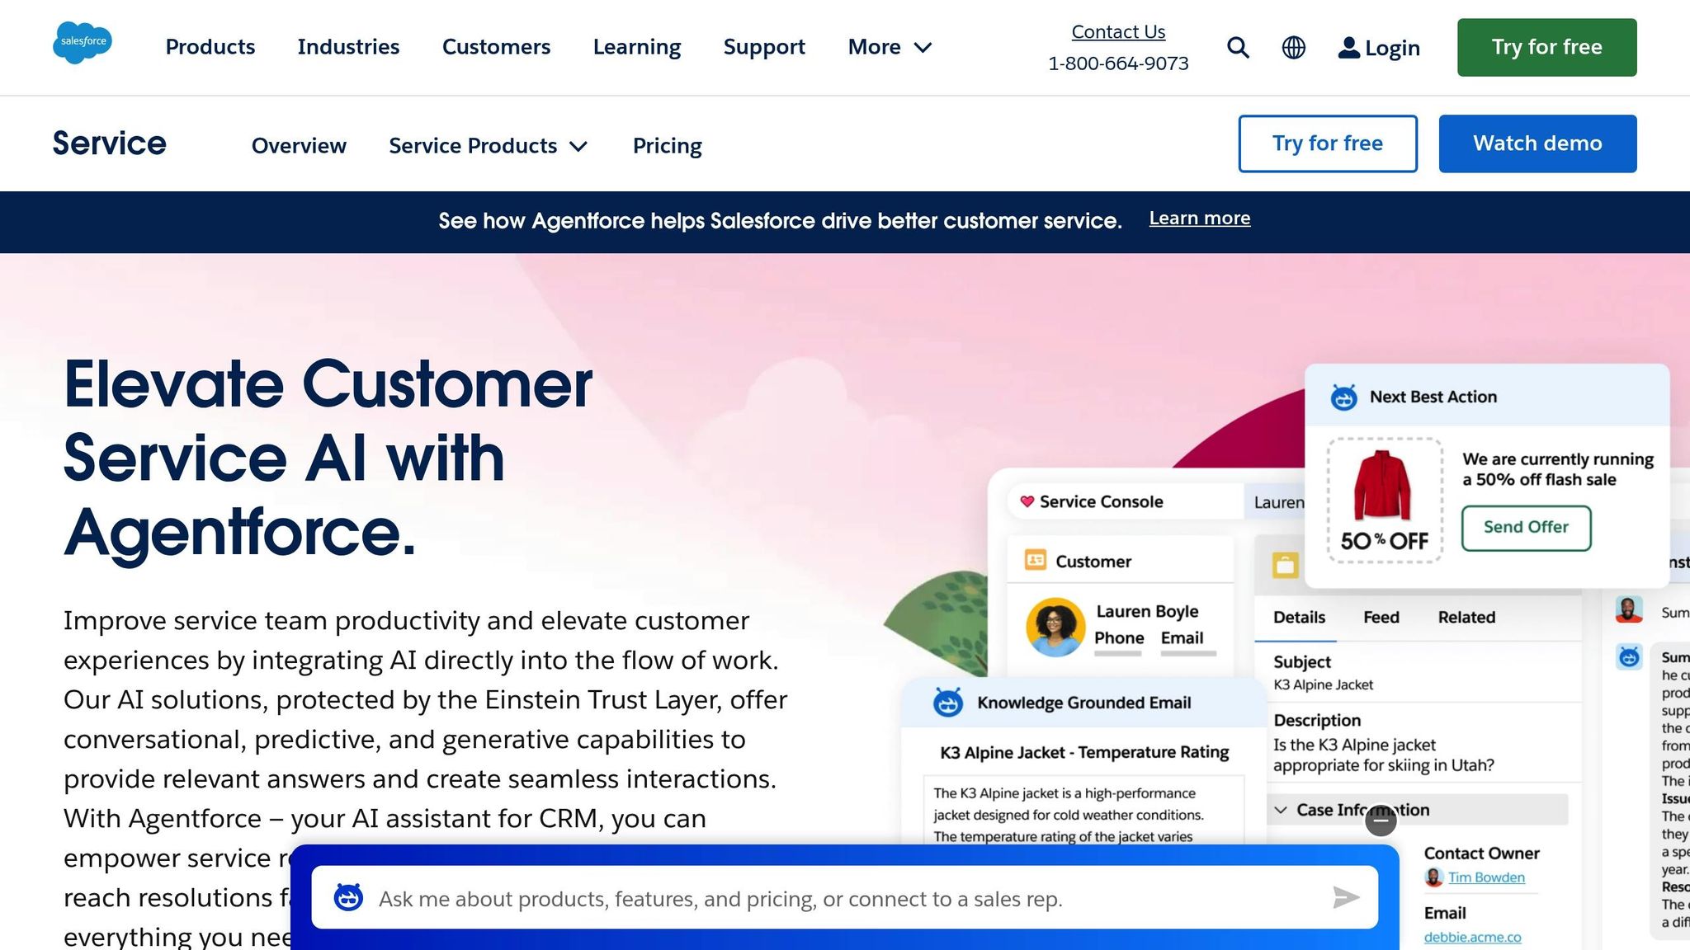Collapse the Case Information section chevron
This screenshot has height=950, width=1690.
coord(1281,810)
